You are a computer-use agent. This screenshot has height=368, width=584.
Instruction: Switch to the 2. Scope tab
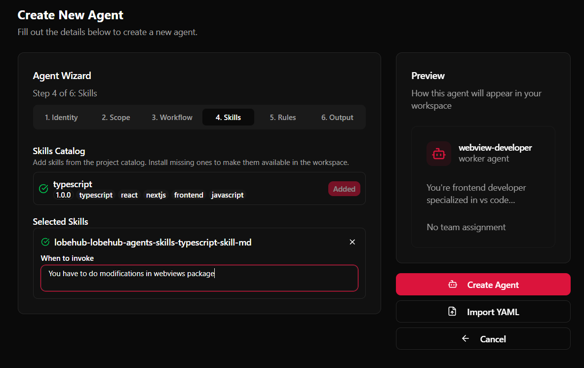click(x=116, y=118)
